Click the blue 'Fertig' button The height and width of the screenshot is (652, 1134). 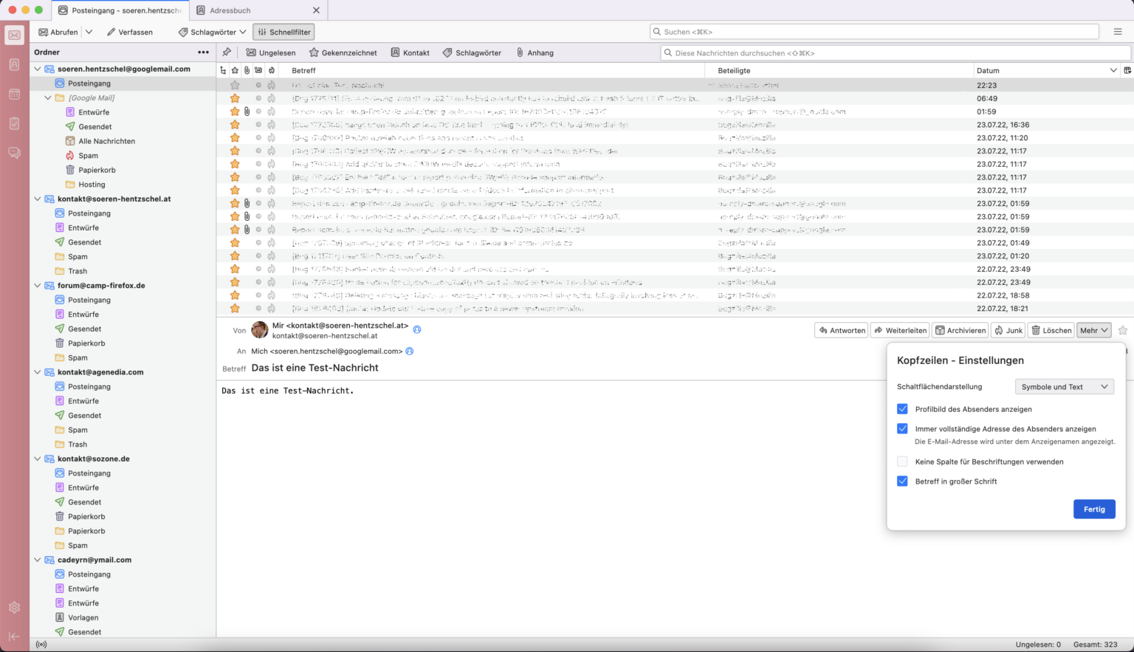pyautogui.click(x=1093, y=509)
